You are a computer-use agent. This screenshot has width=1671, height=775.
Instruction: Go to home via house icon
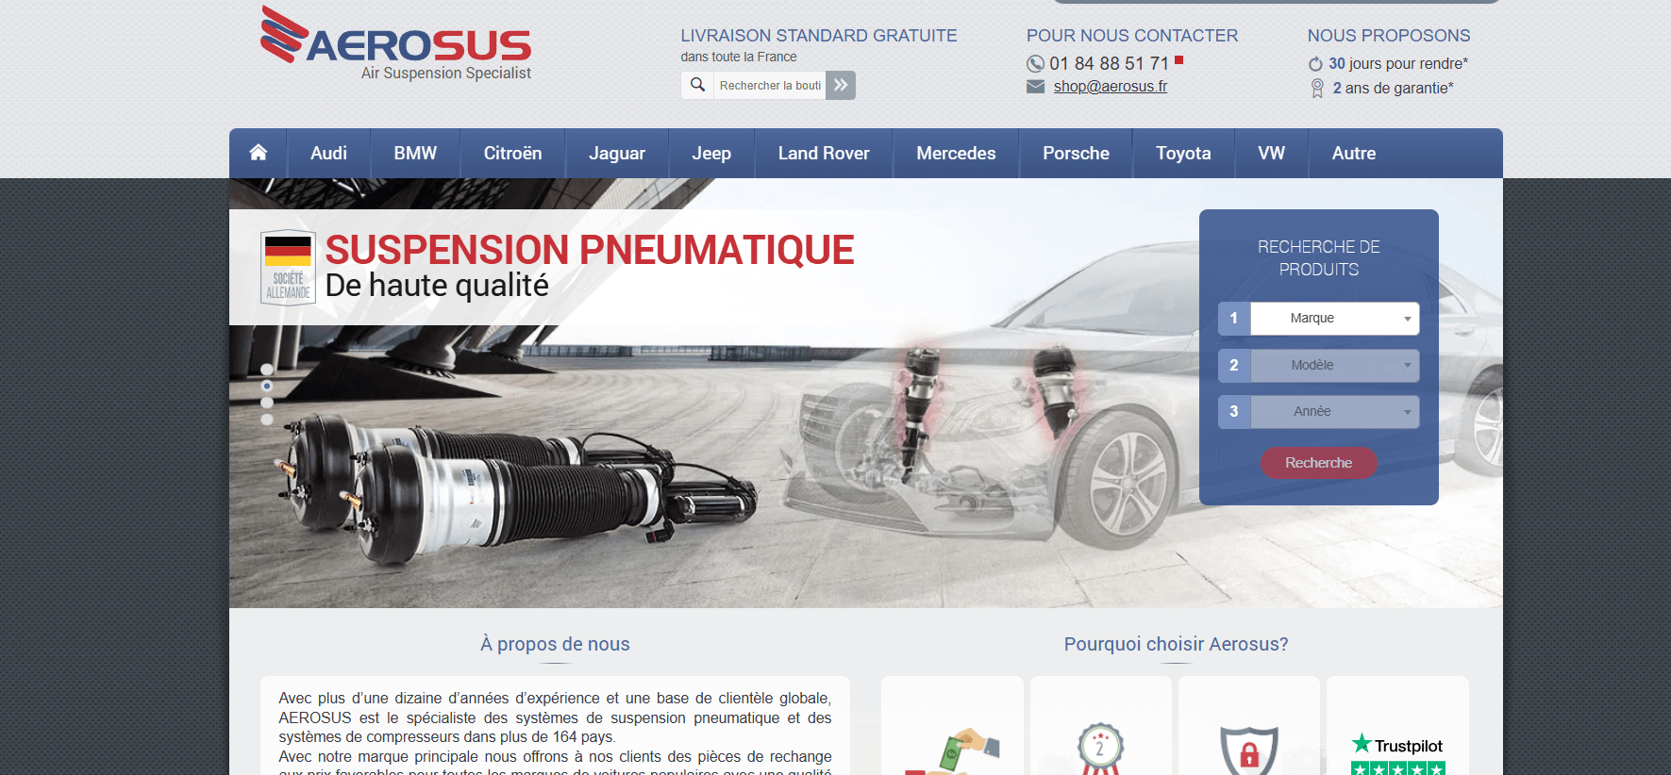tap(258, 153)
